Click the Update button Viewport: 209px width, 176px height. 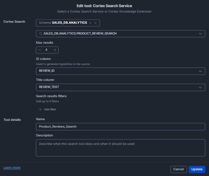pos(197,169)
